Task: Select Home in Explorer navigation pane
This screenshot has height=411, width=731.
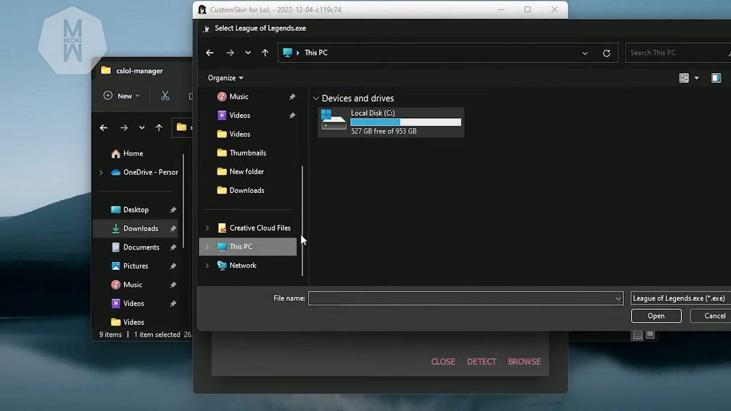Action: pyautogui.click(x=133, y=154)
